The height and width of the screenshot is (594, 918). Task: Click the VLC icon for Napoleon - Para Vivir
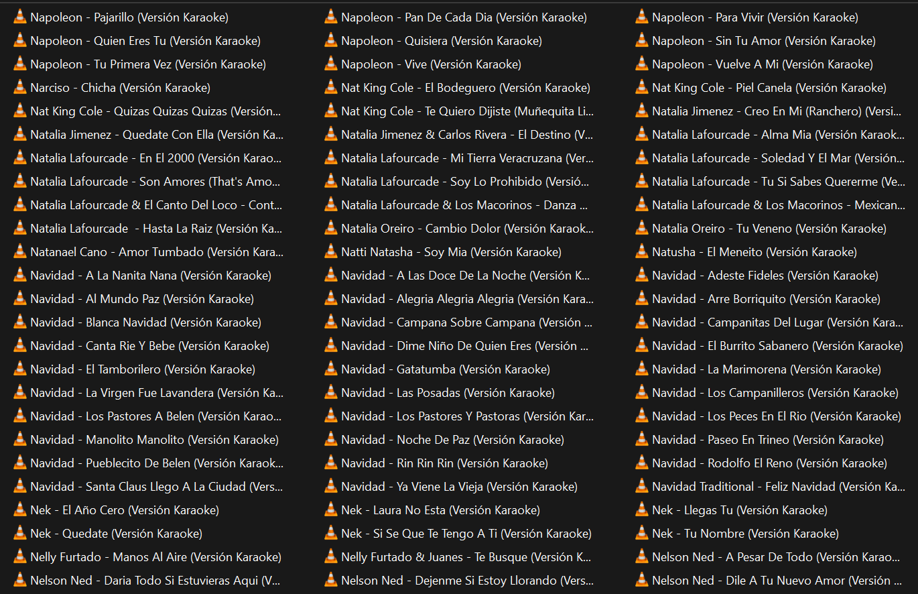tap(642, 17)
